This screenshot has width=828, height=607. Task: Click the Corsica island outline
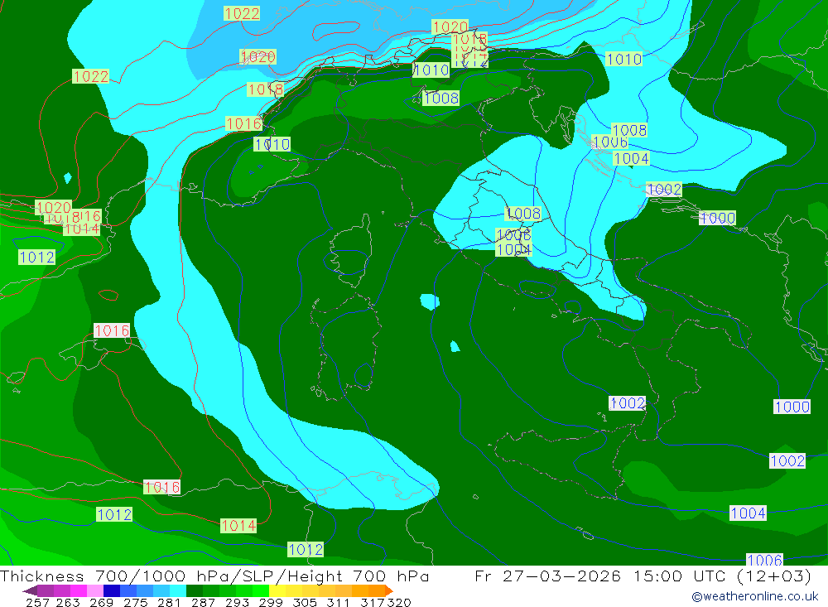point(349,251)
